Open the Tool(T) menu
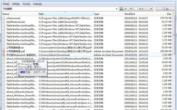 [26, 4]
